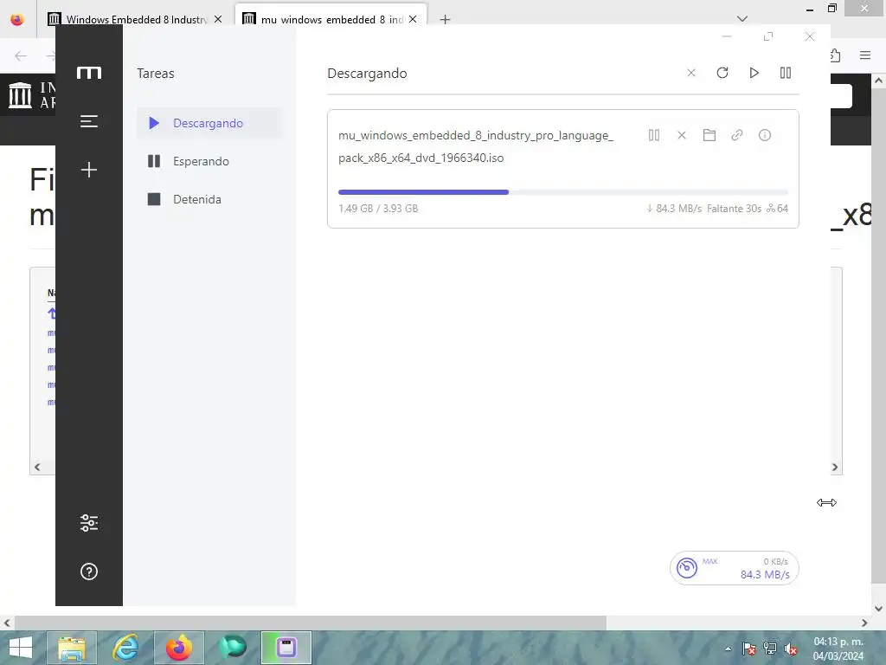Open ISO task details info icon
This screenshot has height=665, width=886.
pos(765,135)
